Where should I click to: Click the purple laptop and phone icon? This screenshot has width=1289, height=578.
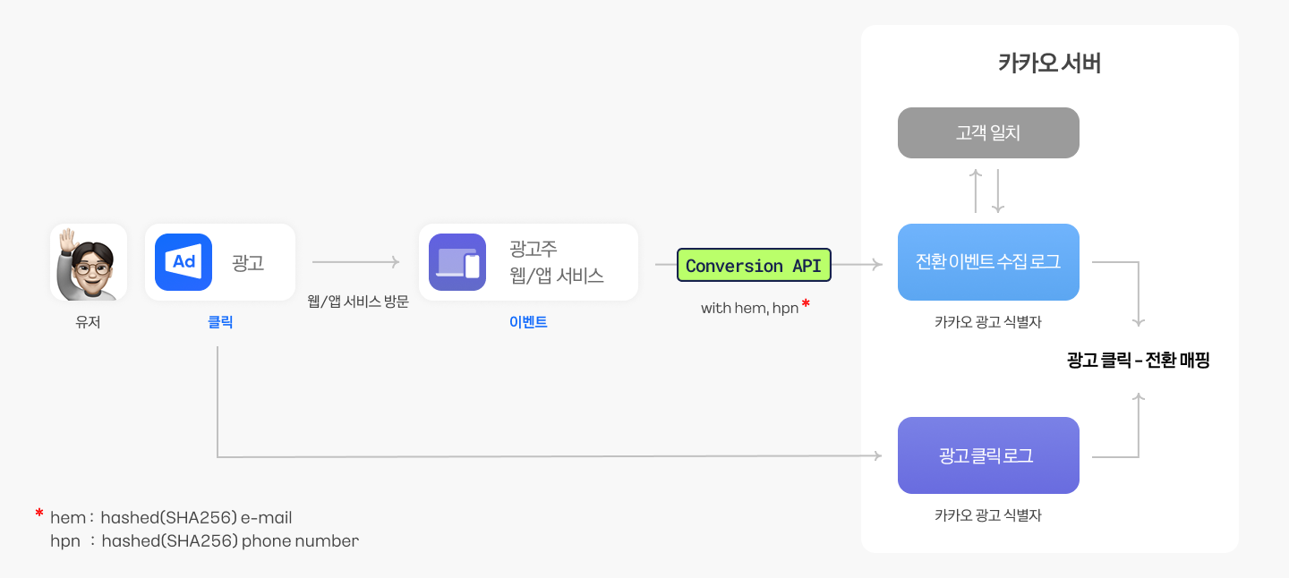457,262
